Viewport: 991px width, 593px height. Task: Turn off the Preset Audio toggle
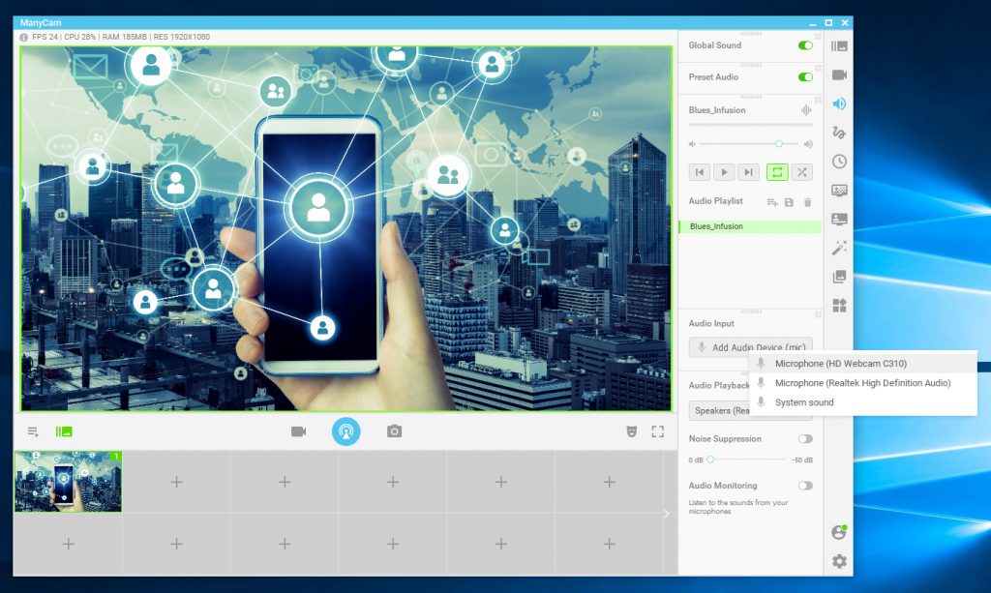(803, 77)
